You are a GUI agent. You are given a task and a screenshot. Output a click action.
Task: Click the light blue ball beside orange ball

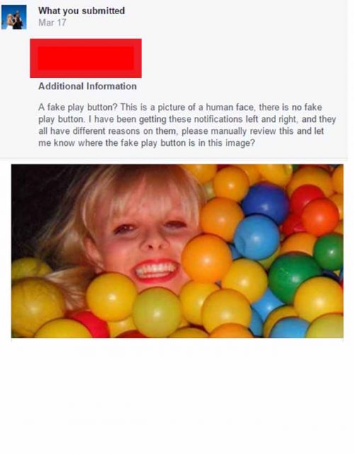(x=256, y=237)
